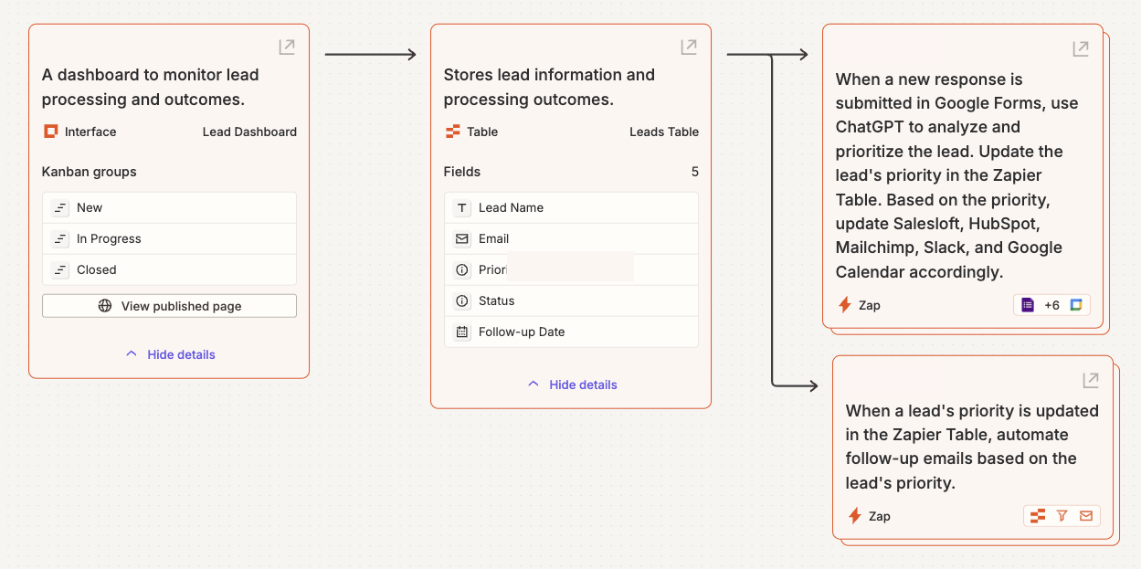This screenshot has height=569, width=1141.
Task: Click the email envelope icon in follow-up Zap
Action: pyautogui.click(x=1086, y=516)
